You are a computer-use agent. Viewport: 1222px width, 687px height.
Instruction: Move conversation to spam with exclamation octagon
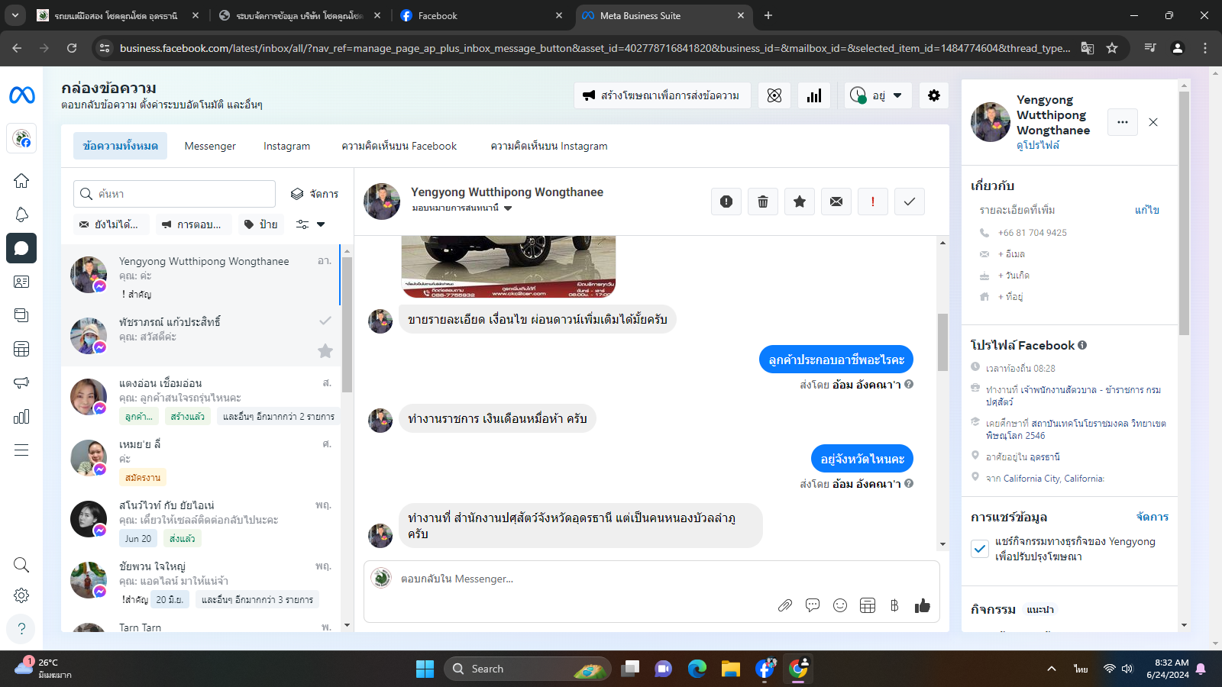click(x=726, y=202)
